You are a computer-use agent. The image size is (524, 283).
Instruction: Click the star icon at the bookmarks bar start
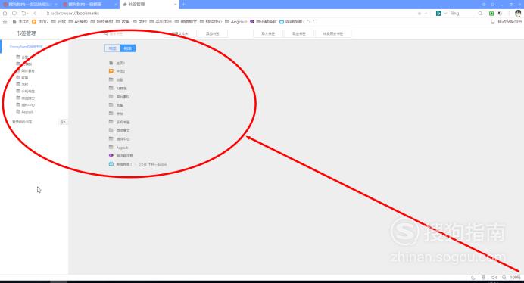pyautogui.click(x=5, y=22)
